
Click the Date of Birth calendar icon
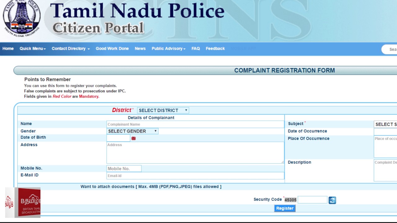pos(133,138)
